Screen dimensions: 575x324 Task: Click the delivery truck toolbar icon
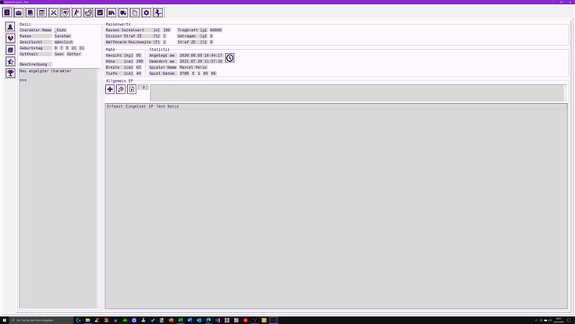click(x=123, y=12)
